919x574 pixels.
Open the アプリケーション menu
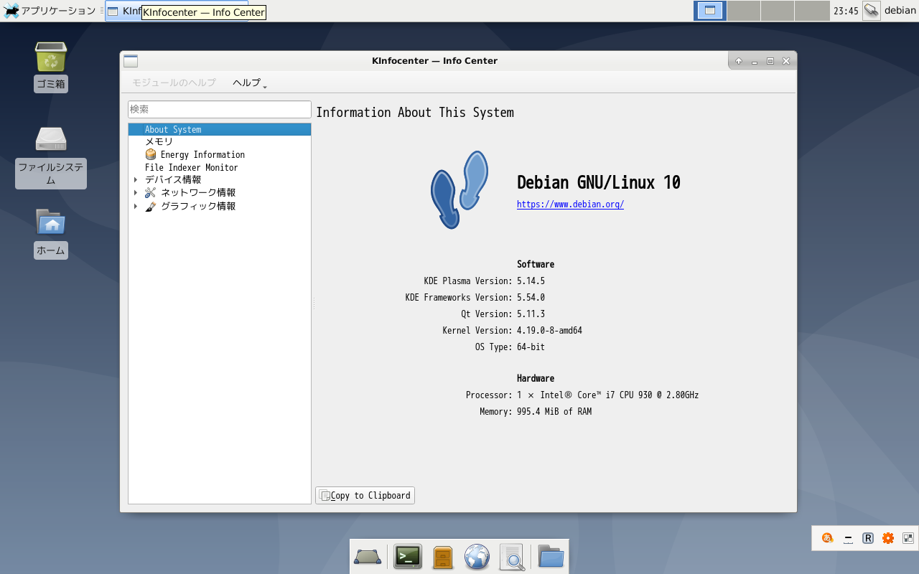click(50, 11)
